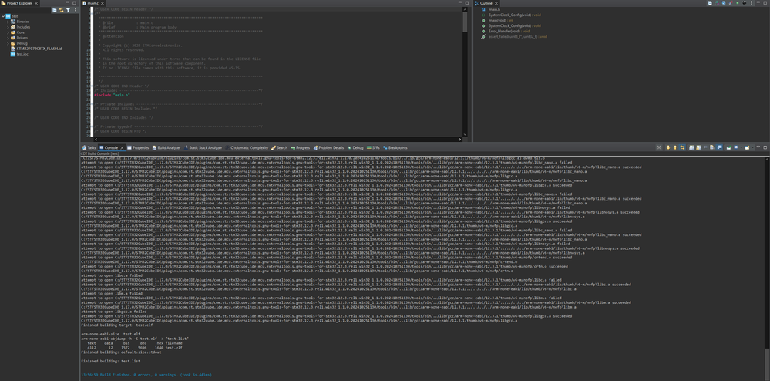The width and height of the screenshot is (770, 381).
Task: Open the Search tab
Action: click(280, 147)
